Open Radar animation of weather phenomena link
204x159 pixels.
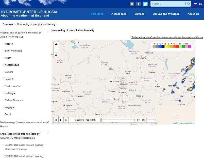click(x=167, y=37)
